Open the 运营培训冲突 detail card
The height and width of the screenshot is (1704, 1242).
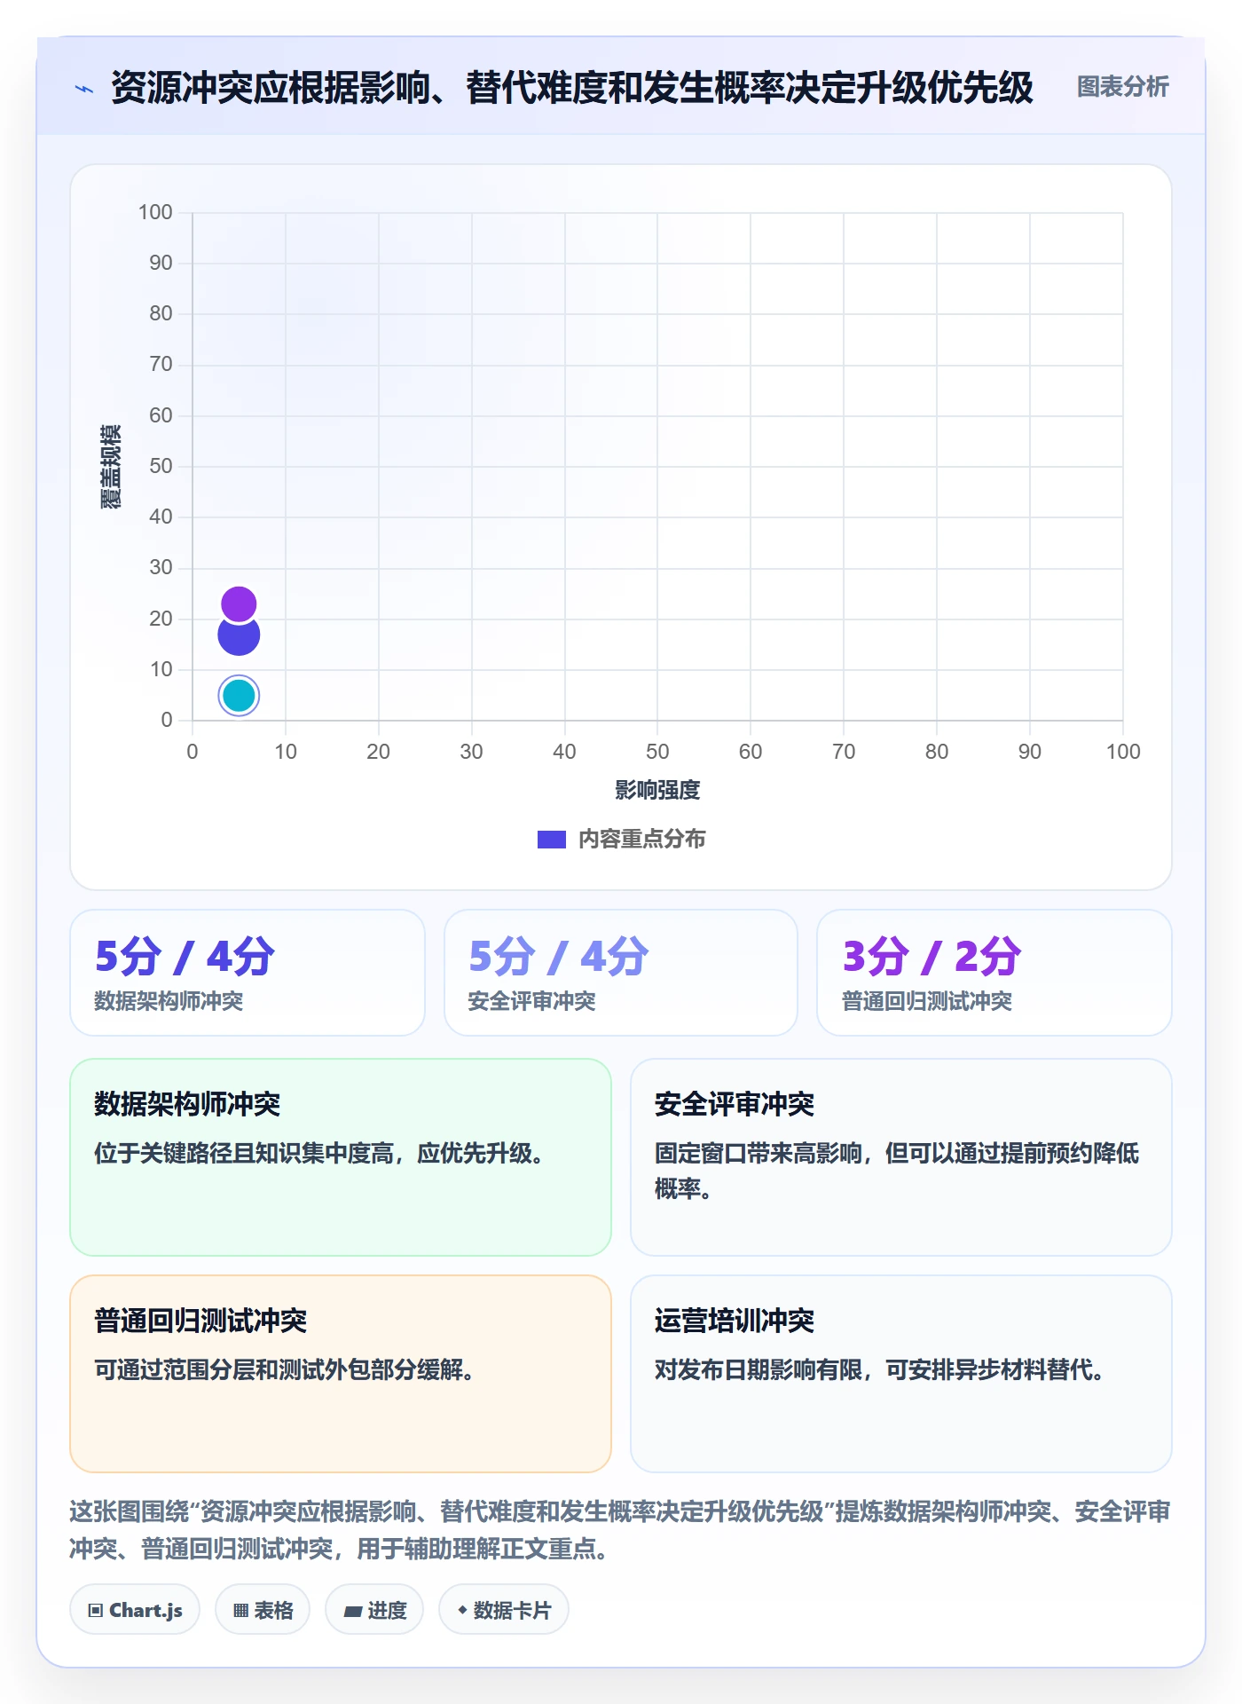(901, 1374)
